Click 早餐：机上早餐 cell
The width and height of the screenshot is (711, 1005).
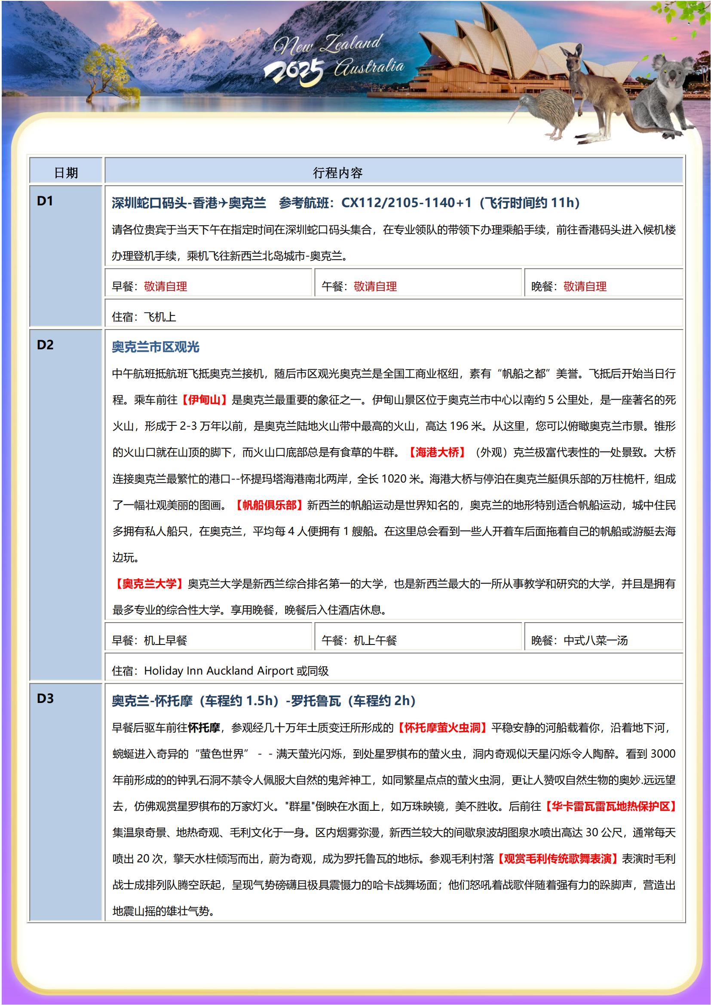tap(208, 637)
